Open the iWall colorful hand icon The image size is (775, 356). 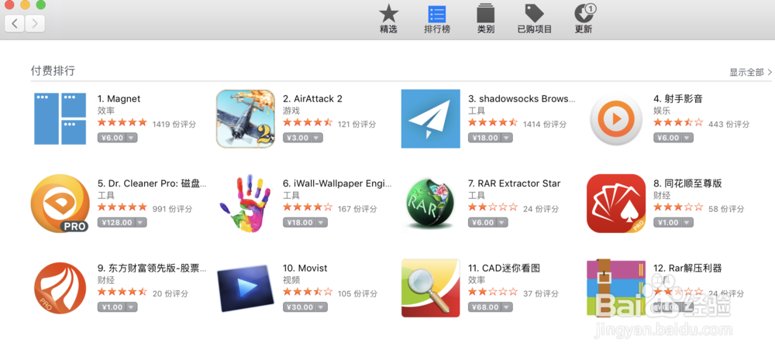click(x=246, y=204)
